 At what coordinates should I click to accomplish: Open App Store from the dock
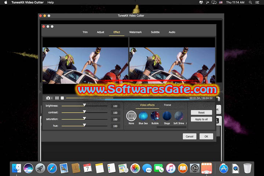(224, 168)
